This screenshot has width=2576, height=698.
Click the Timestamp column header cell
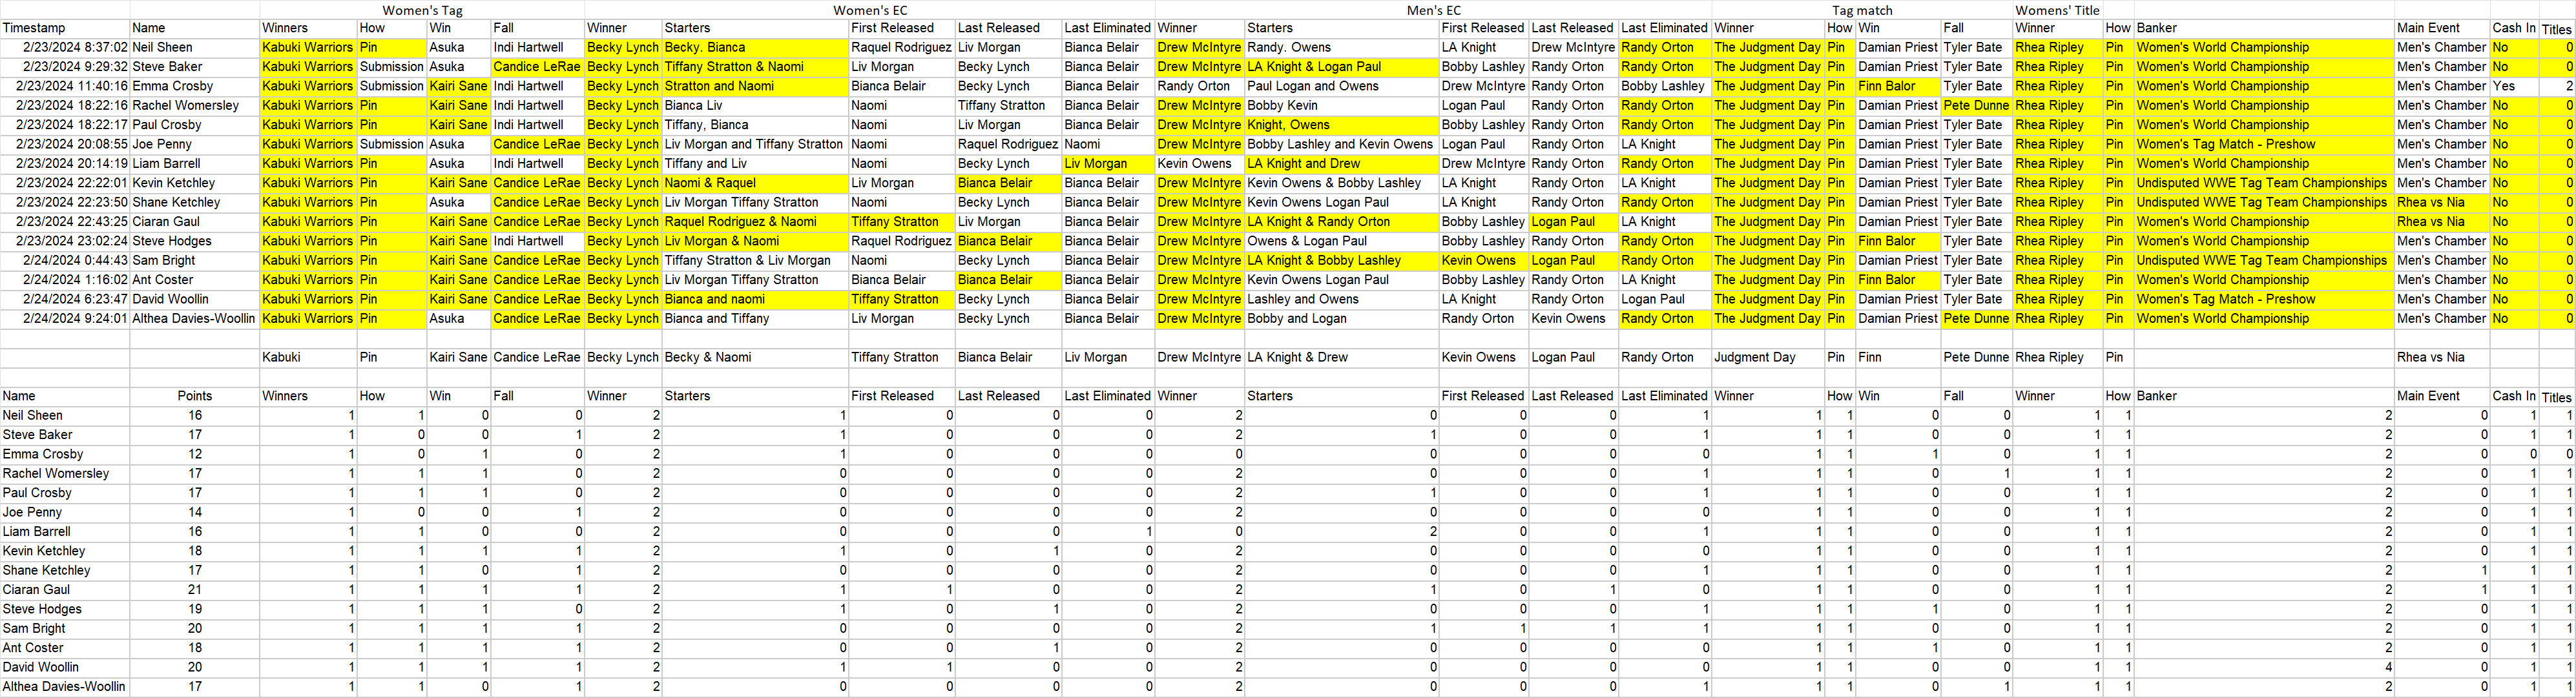click(35, 28)
